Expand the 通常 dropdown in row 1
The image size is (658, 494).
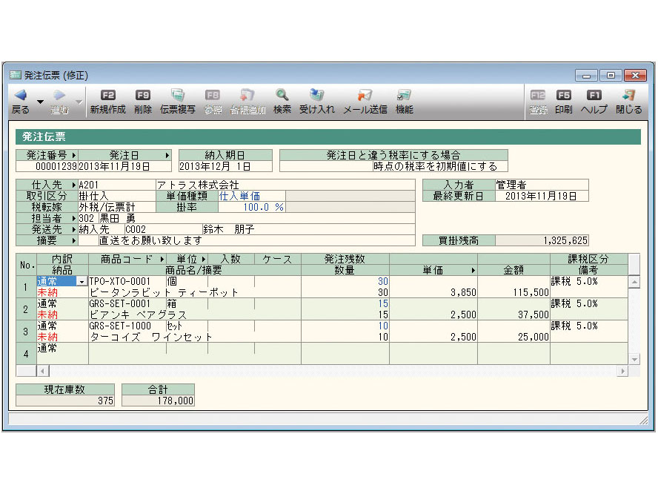coord(82,282)
